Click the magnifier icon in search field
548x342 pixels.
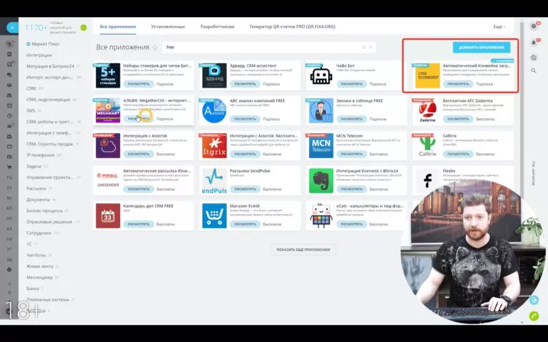364,47
